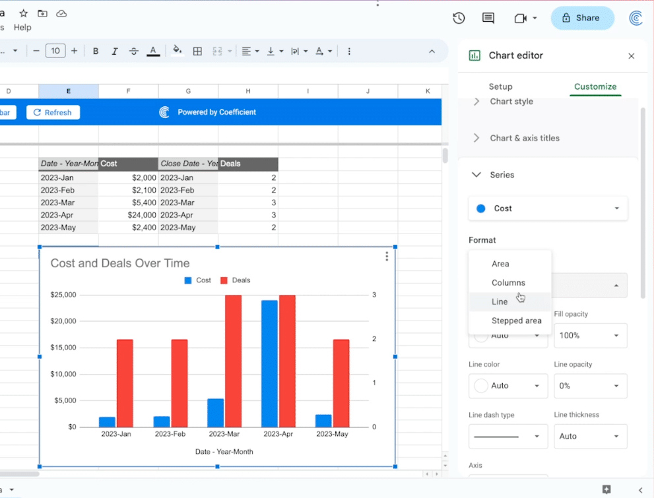This screenshot has width=654, height=498.
Task: Open the Fill opacity 100% dropdown
Action: 590,336
